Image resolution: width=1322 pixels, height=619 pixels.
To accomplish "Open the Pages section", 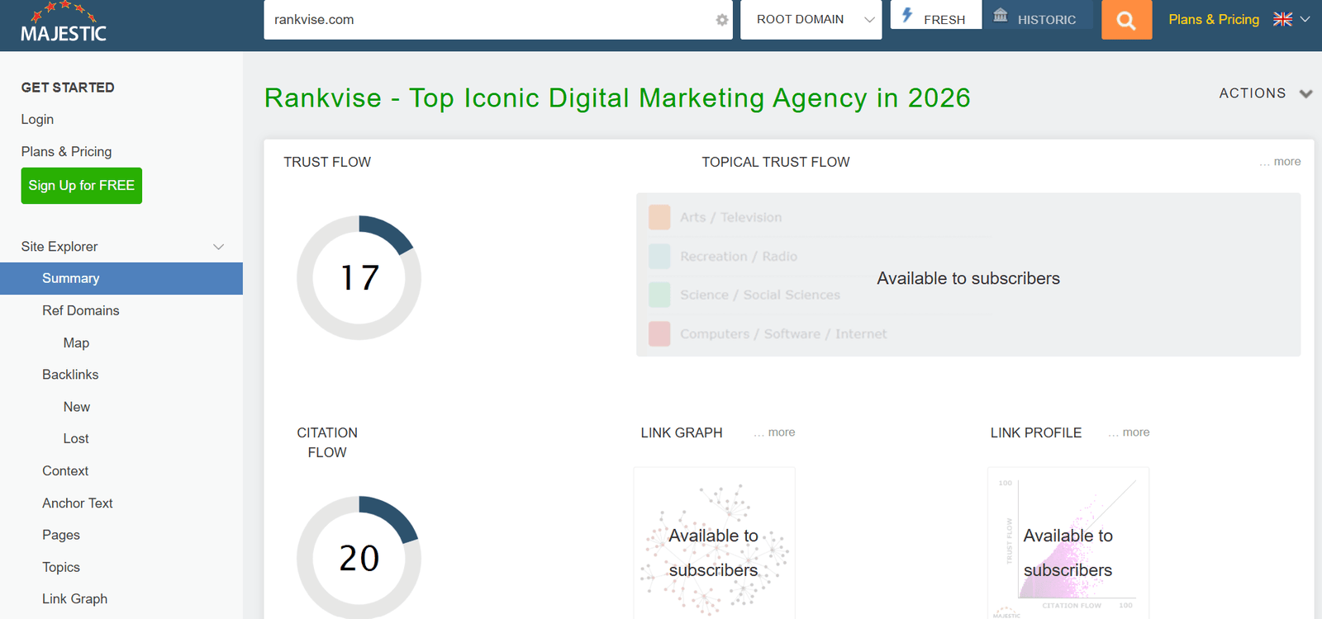I will 61,536.
